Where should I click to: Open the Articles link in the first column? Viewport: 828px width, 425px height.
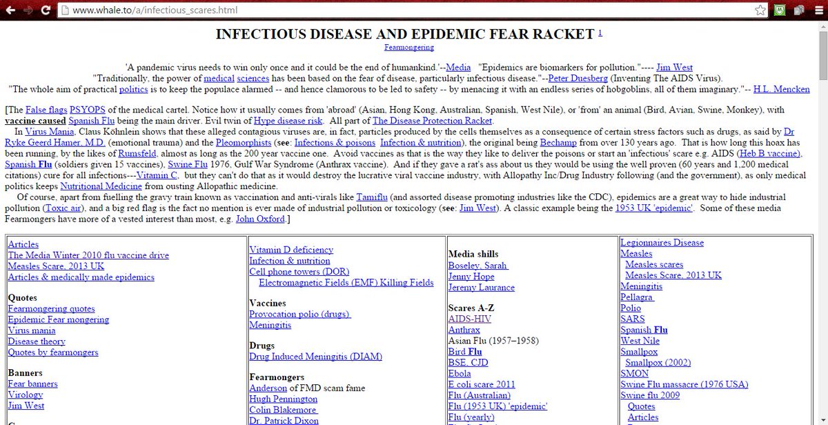click(x=23, y=245)
